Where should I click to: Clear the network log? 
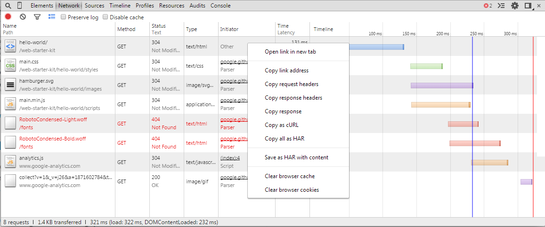[23, 17]
